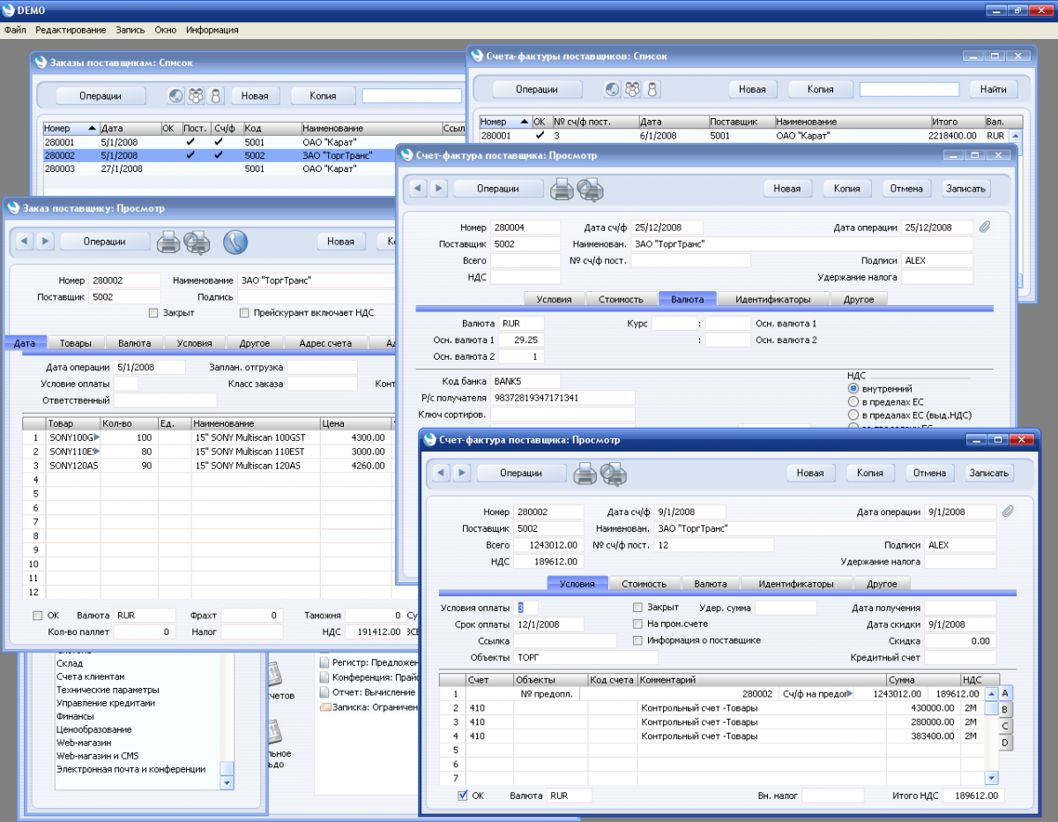Open print preview in invoice 280002 window
The width and height of the screenshot is (1058, 822).
[613, 474]
